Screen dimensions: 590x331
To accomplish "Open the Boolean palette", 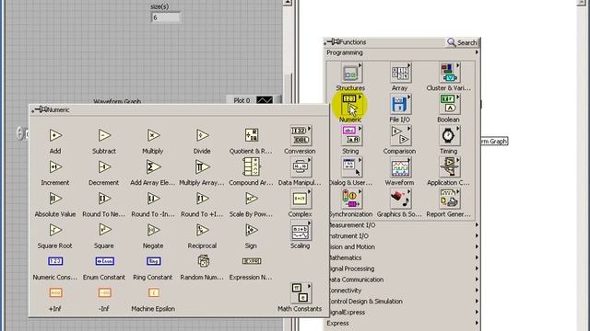I will pos(449,104).
